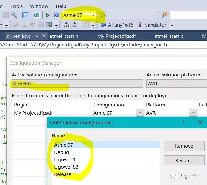This screenshot has height=185, width=207.
Task: Click the magnifier find icon in toolbar
Action: [14, 15]
